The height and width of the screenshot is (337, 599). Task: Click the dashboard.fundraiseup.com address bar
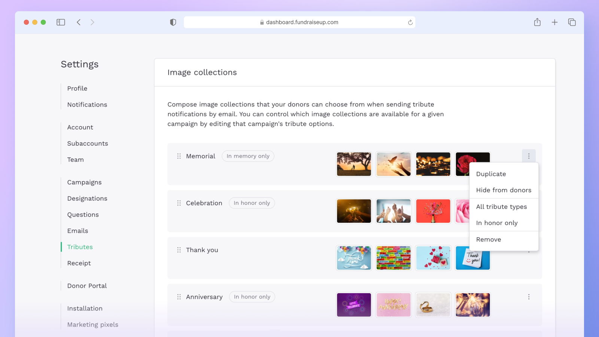pos(299,22)
